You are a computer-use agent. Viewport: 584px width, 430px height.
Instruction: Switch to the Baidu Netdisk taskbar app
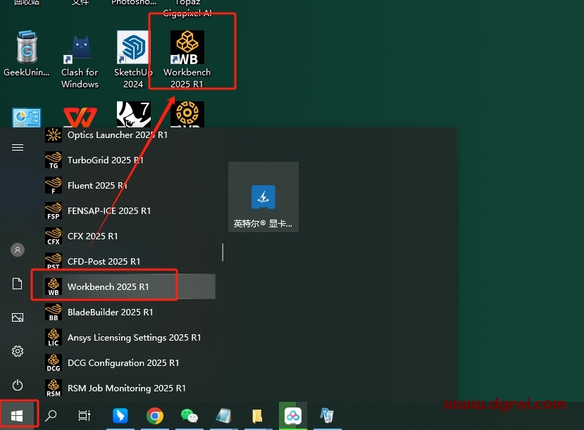click(x=293, y=415)
